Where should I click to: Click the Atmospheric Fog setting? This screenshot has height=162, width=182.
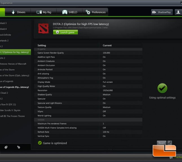click(88, 78)
